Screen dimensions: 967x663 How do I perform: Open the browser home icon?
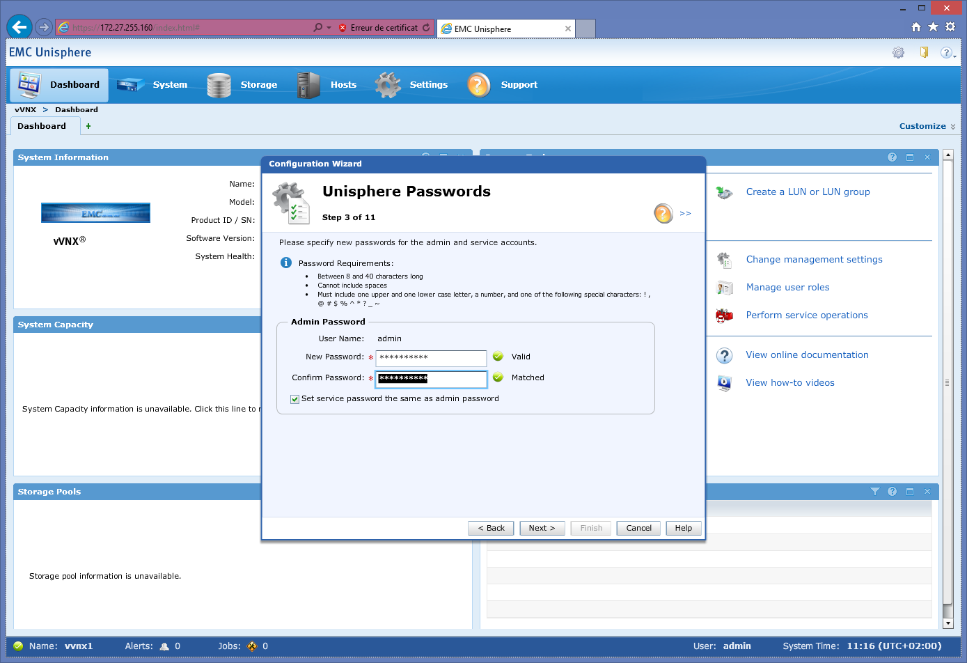[x=915, y=27]
